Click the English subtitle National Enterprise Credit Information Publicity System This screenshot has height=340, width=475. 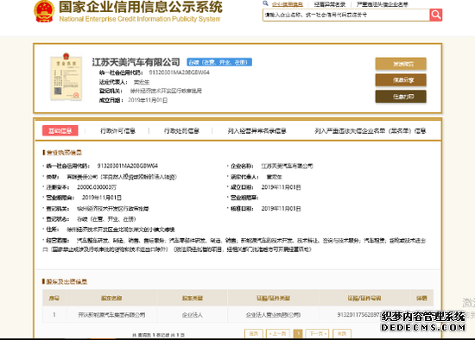[x=140, y=19]
